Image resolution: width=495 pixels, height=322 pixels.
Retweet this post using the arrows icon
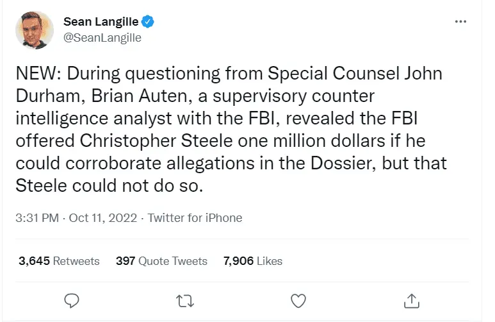click(186, 300)
